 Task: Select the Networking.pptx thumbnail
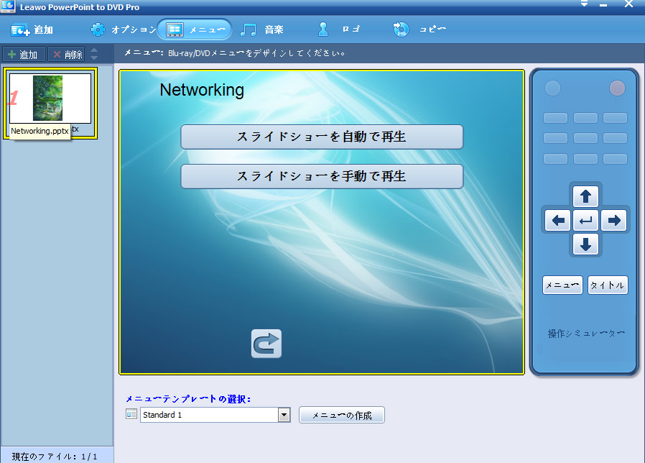[x=48, y=98]
